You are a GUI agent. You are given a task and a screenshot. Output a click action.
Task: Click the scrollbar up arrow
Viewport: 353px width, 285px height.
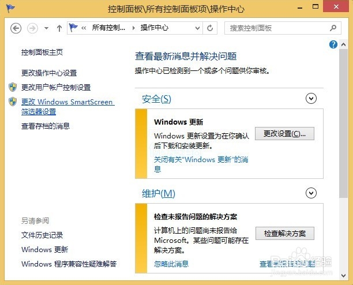(x=344, y=44)
